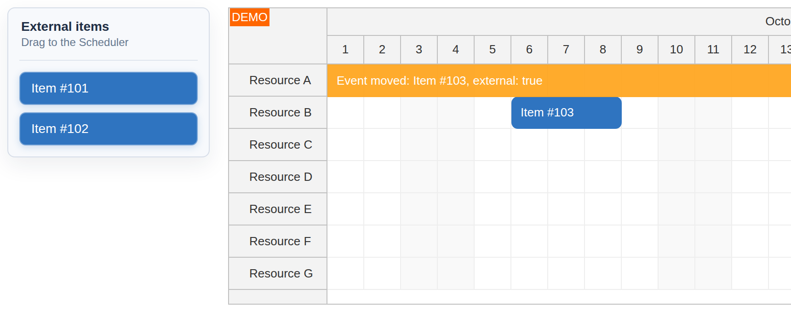Select the Resource E row header
The image size is (791, 312).
point(278,209)
